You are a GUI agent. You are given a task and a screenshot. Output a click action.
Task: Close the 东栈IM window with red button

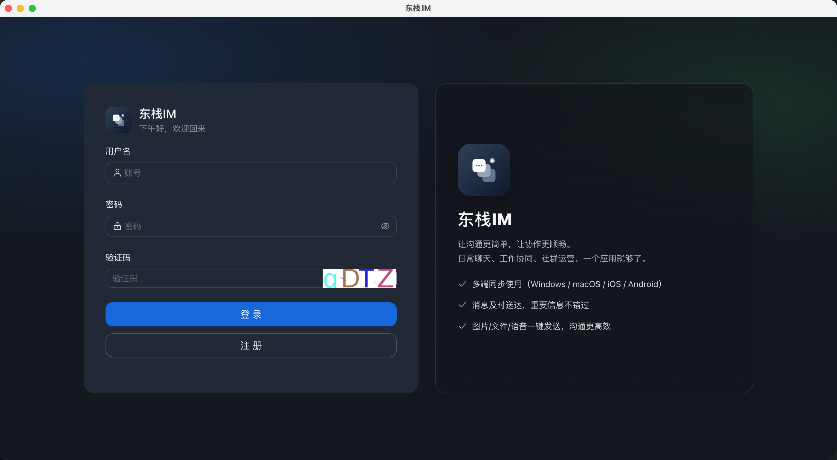point(8,8)
